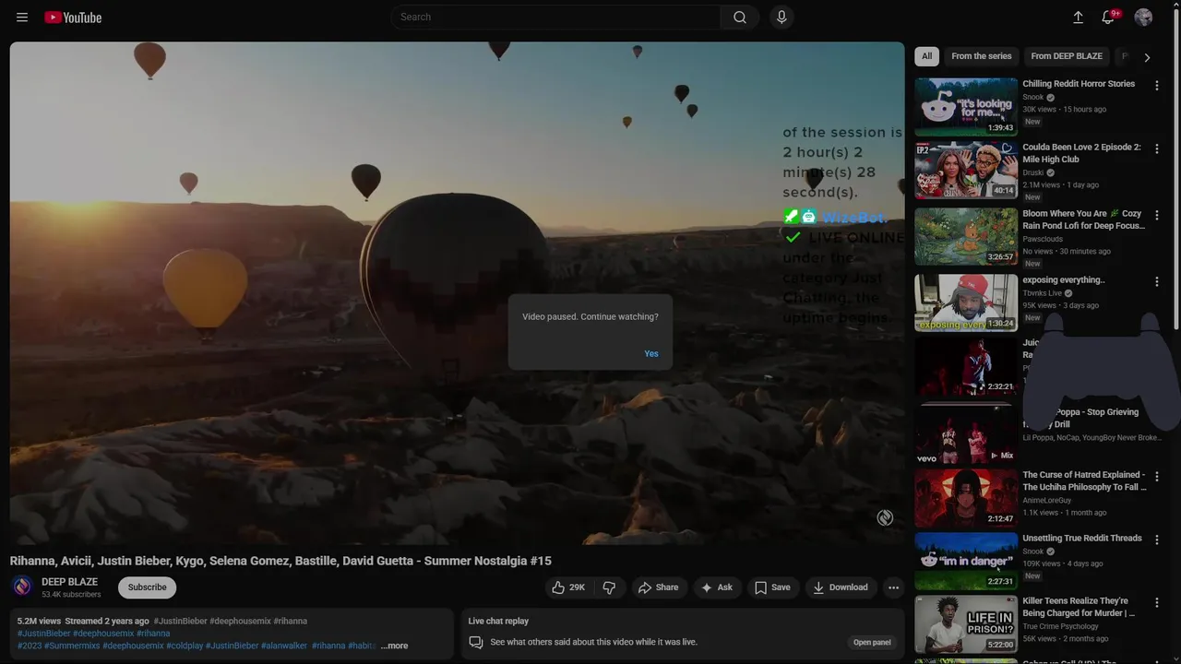Open the vevo Mix thumbnail
Screen dimensions: 1181x664
[x=966, y=435]
